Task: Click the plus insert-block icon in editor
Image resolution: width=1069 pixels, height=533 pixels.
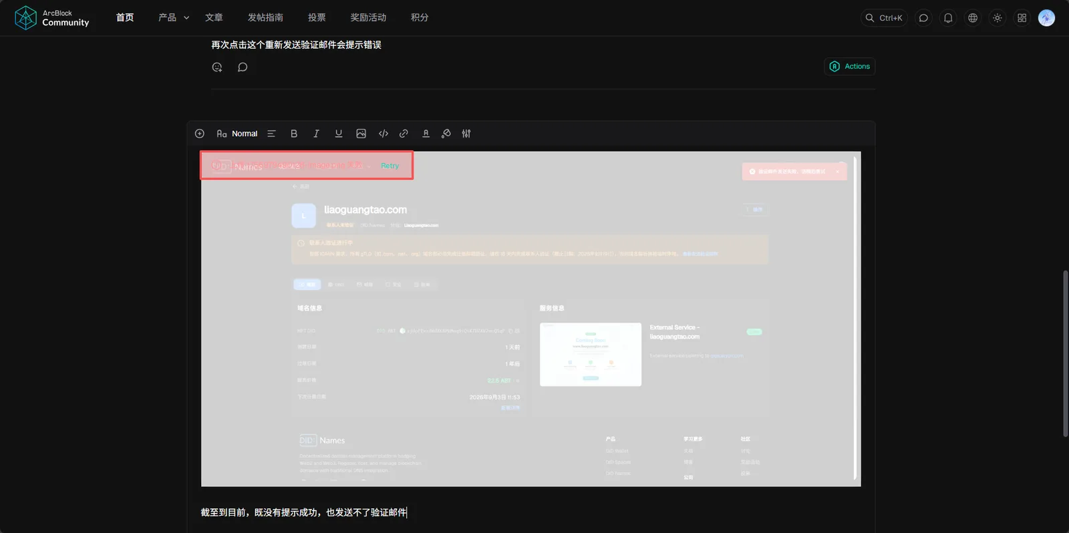Action: pyautogui.click(x=200, y=134)
